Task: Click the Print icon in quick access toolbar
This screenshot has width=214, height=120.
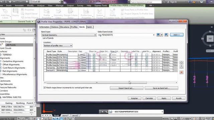Action: click(x=10, y=2)
